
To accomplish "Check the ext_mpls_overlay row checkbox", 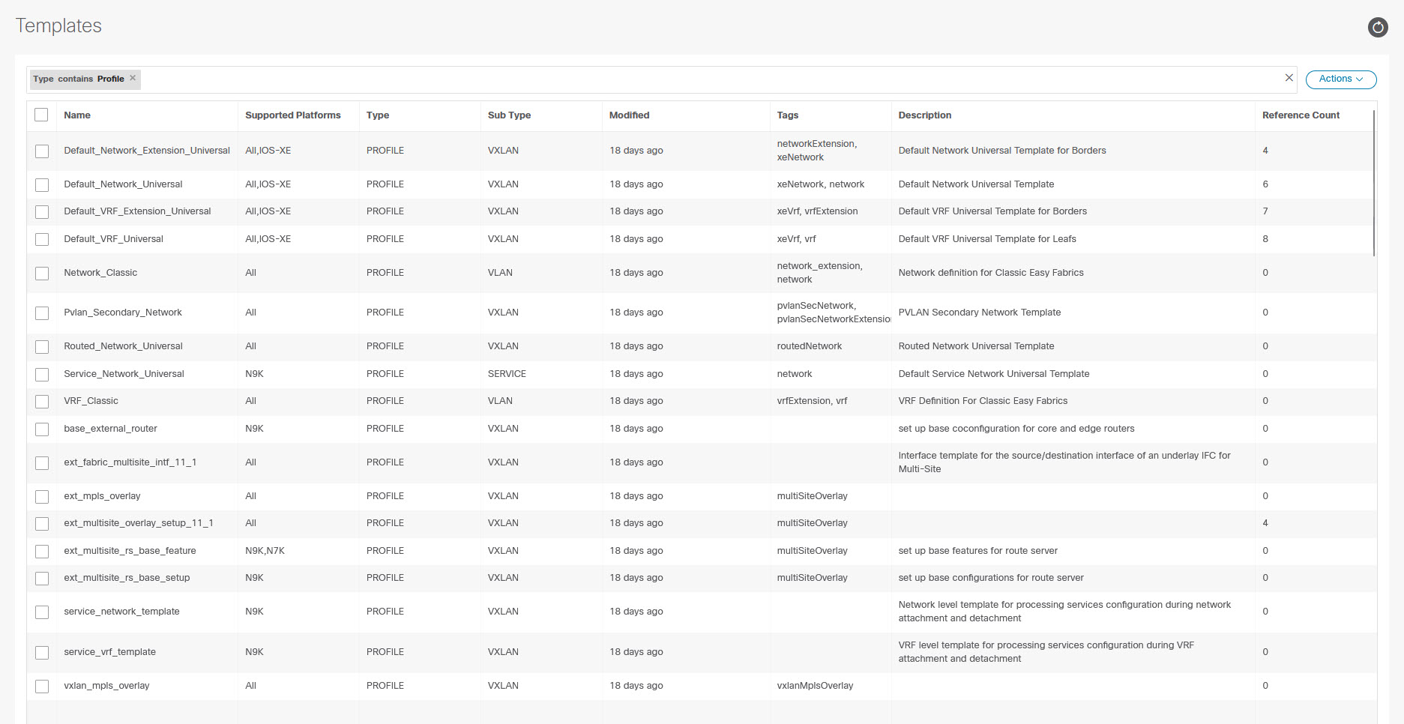I will pyautogui.click(x=42, y=497).
